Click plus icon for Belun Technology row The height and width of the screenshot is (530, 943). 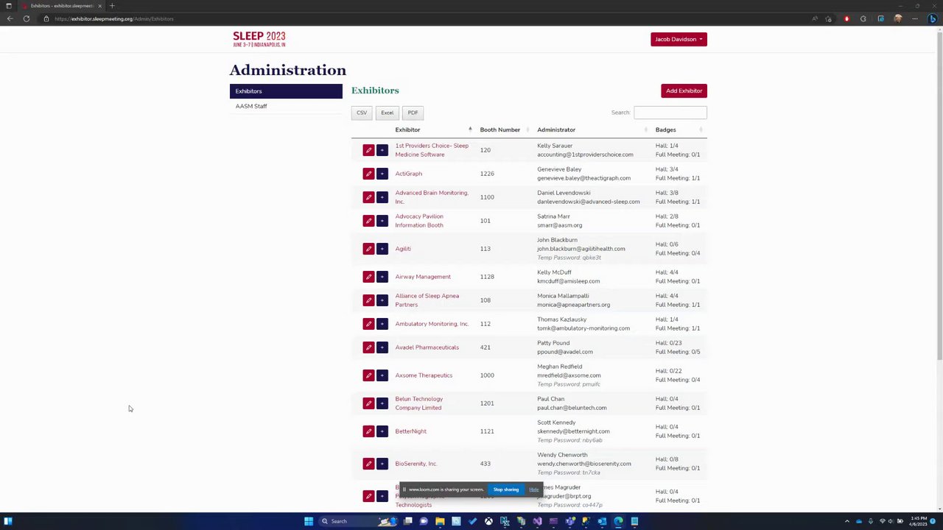tap(382, 403)
